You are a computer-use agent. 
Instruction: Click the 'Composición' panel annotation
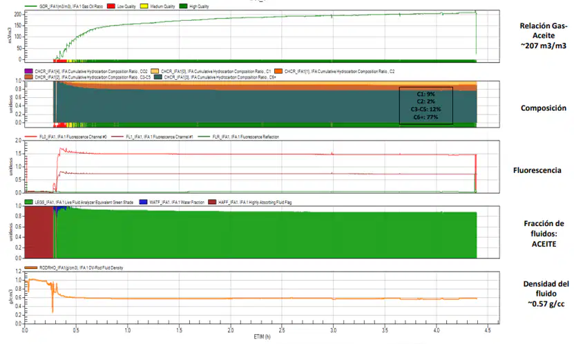(x=543, y=108)
